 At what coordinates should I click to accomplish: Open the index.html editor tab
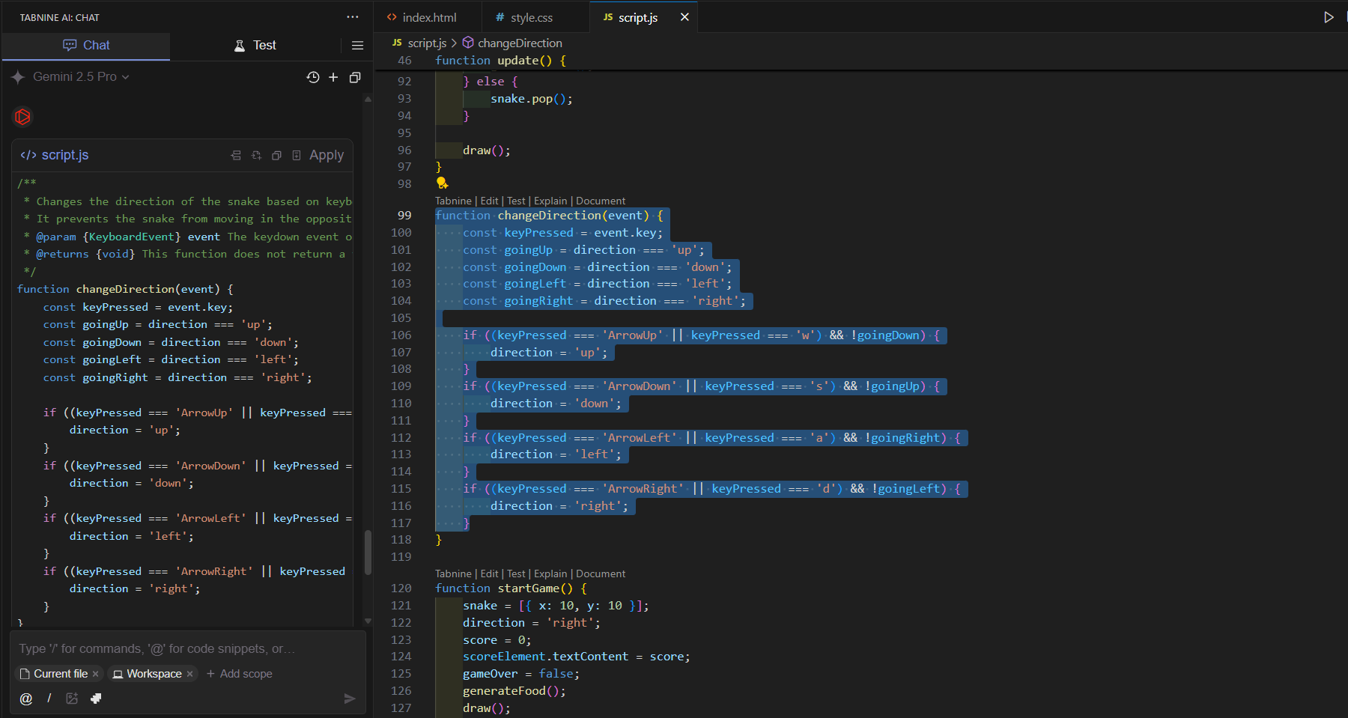(422, 17)
